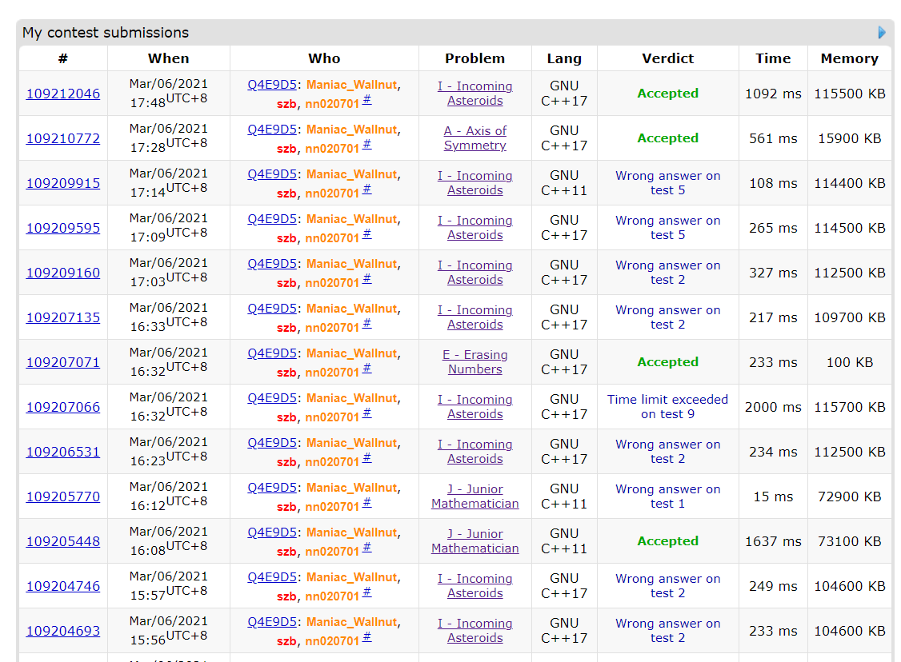Open nn020701 profile in row 109206531
The height and width of the screenshot is (662, 901).
332,462
